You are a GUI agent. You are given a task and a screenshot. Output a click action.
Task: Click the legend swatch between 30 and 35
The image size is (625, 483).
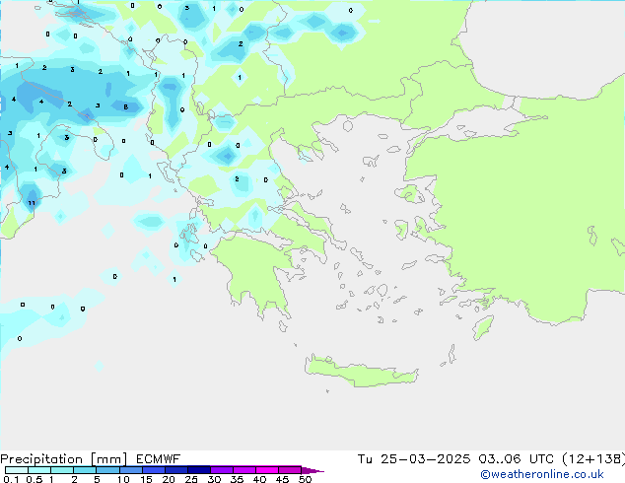[x=222, y=470]
